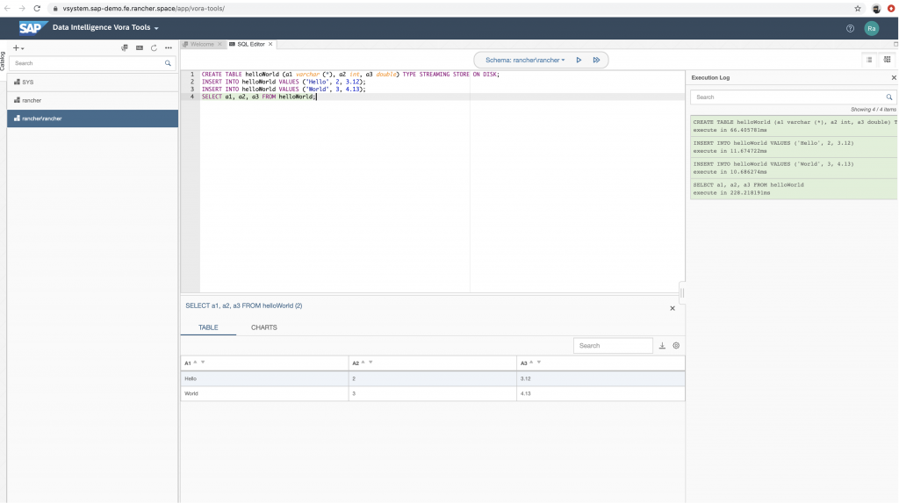Open result table settings gear icon
The image size is (899, 503).
(676, 346)
